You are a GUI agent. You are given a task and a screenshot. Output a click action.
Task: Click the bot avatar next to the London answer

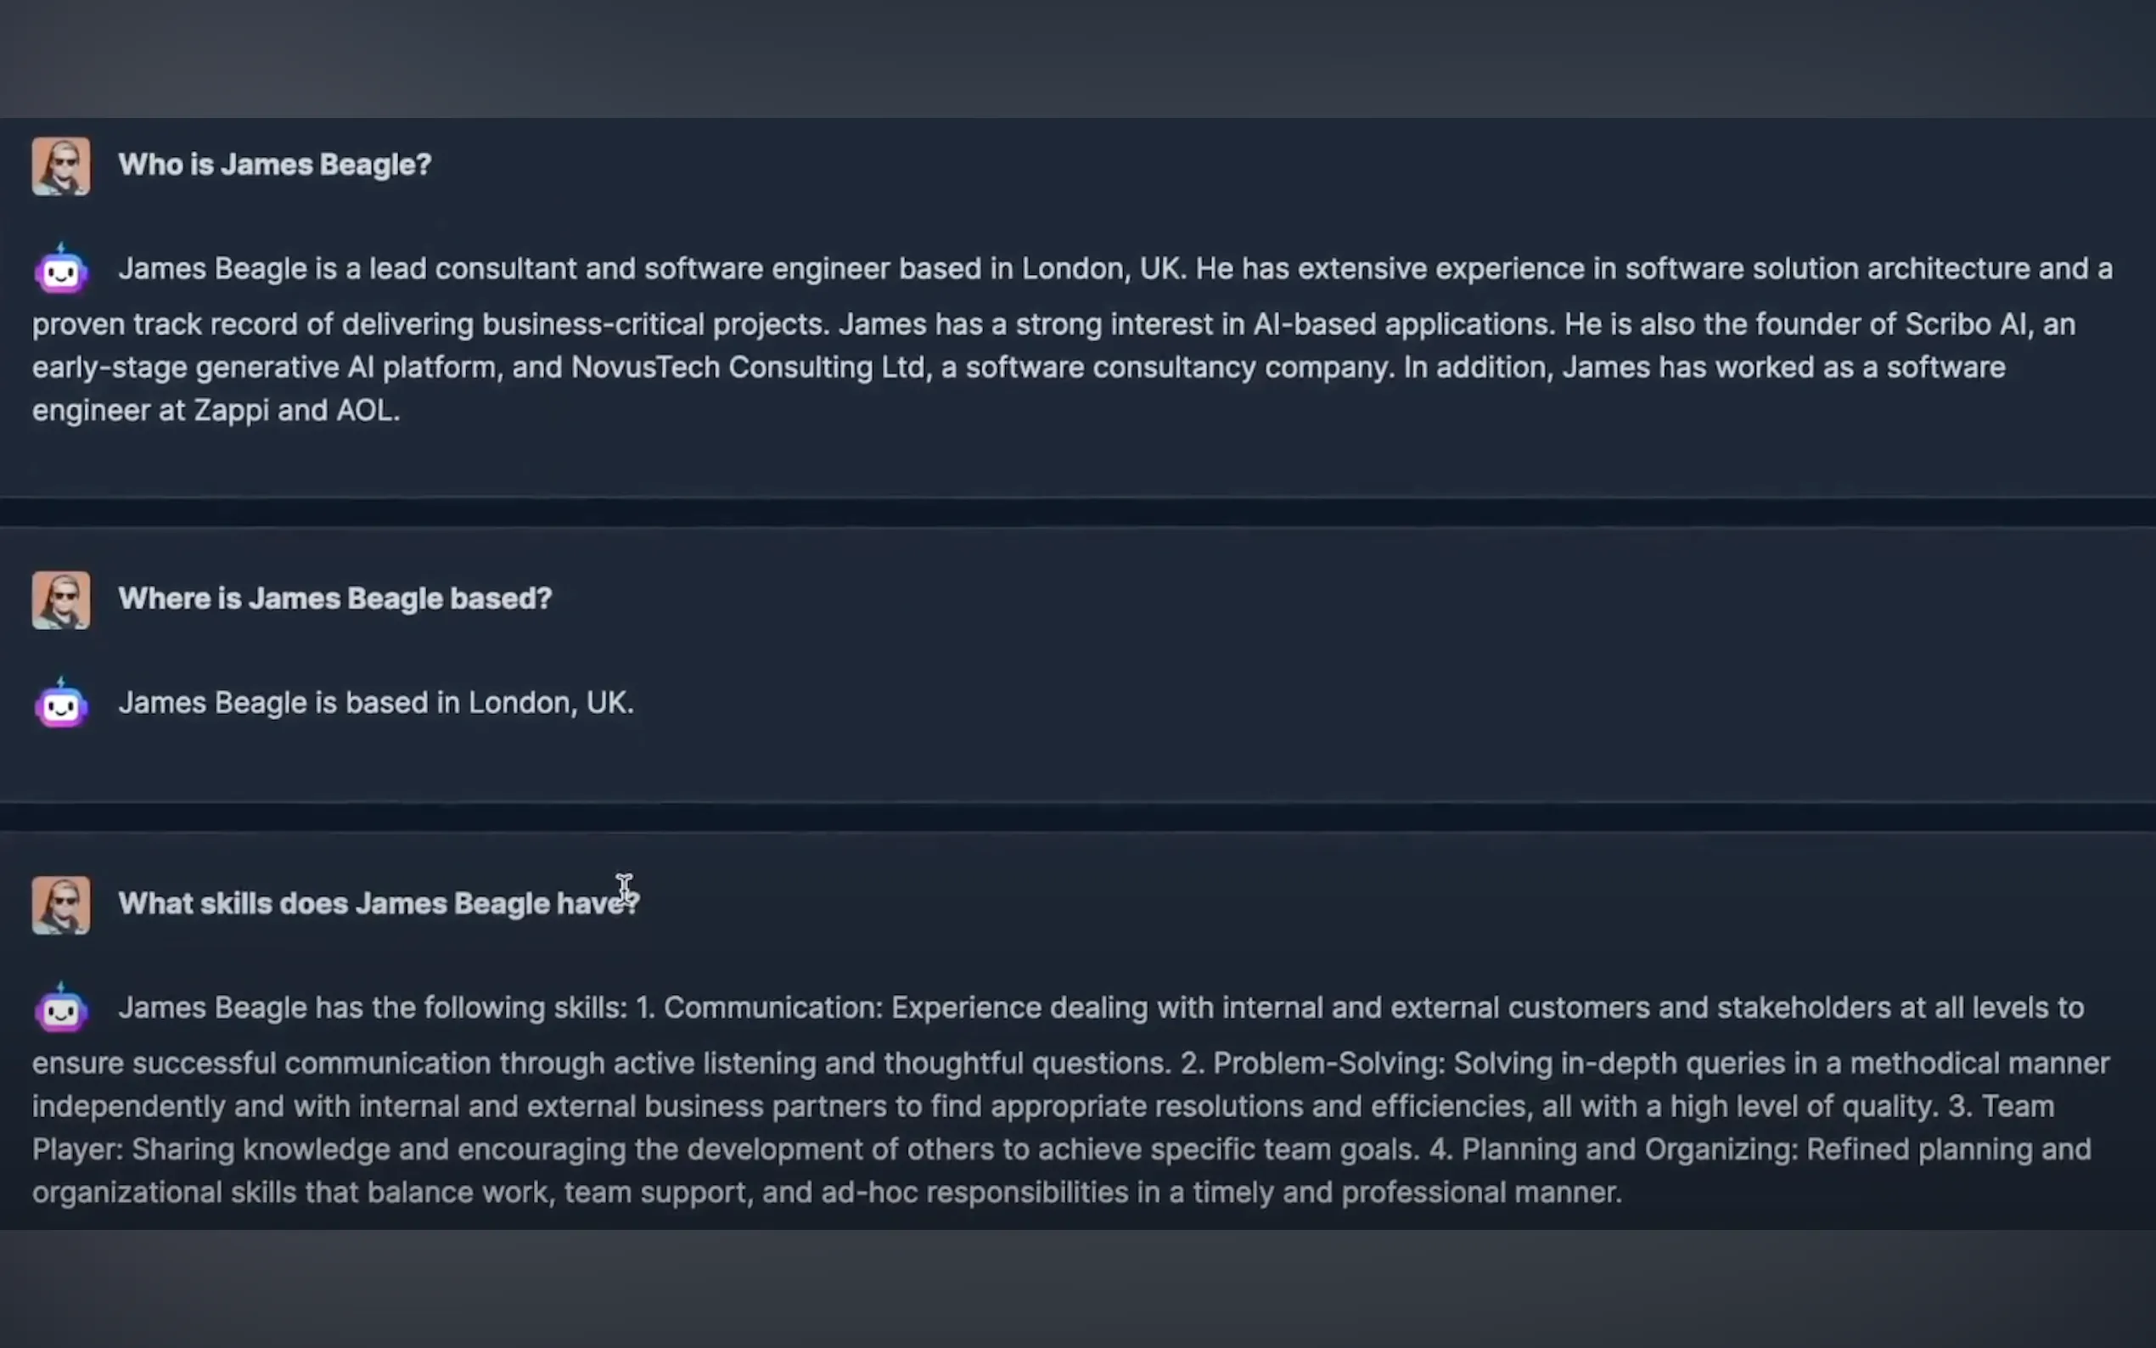[x=60, y=704]
